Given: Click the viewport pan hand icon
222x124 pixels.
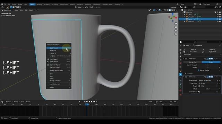Looking at the screenshot, I should pos(176,27).
